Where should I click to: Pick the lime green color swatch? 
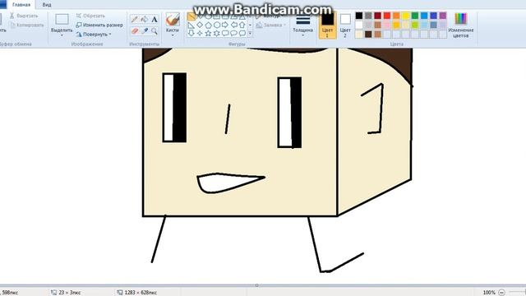415,25
